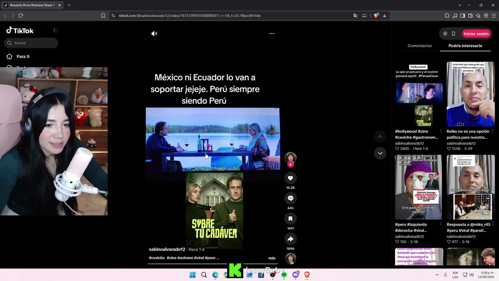Reload the page in the browser

point(21,16)
